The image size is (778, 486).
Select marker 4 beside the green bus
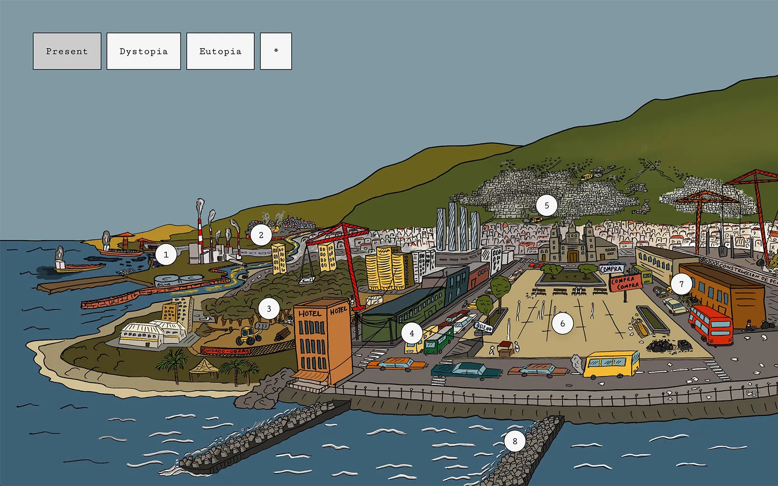pos(412,333)
